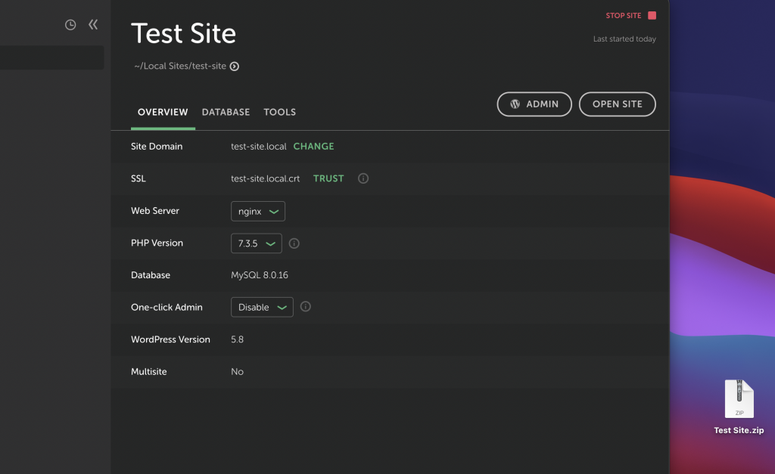Click Trust next to SSL certificate

[x=328, y=178]
